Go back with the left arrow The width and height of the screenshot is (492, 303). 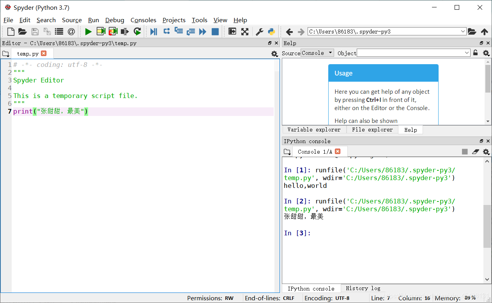click(289, 32)
